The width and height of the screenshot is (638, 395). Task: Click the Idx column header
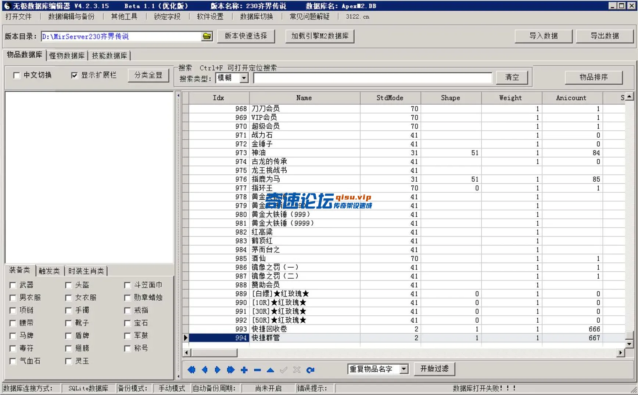click(219, 98)
